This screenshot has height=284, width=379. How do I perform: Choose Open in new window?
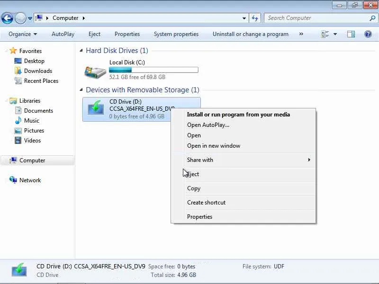(214, 146)
